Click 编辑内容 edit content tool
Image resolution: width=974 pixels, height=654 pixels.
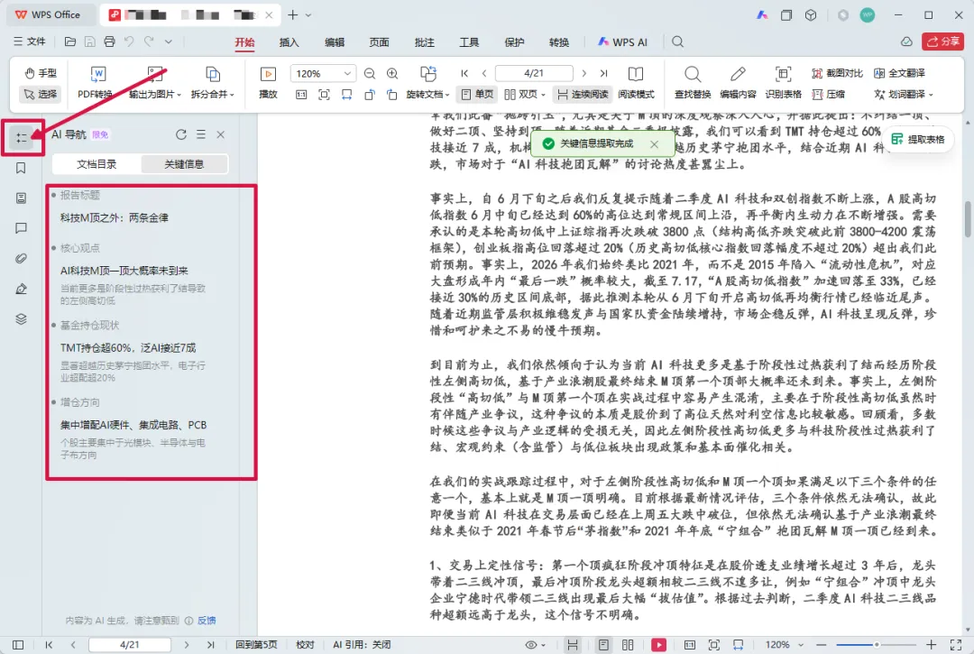click(x=738, y=82)
